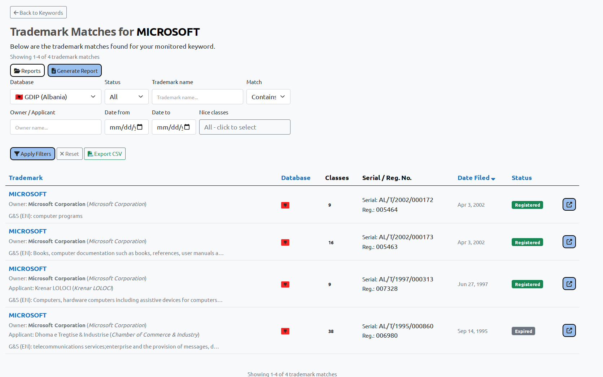The width and height of the screenshot is (603, 377).
Task: Select serial number AL/T/2002/000173
Action: coord(406,237)
